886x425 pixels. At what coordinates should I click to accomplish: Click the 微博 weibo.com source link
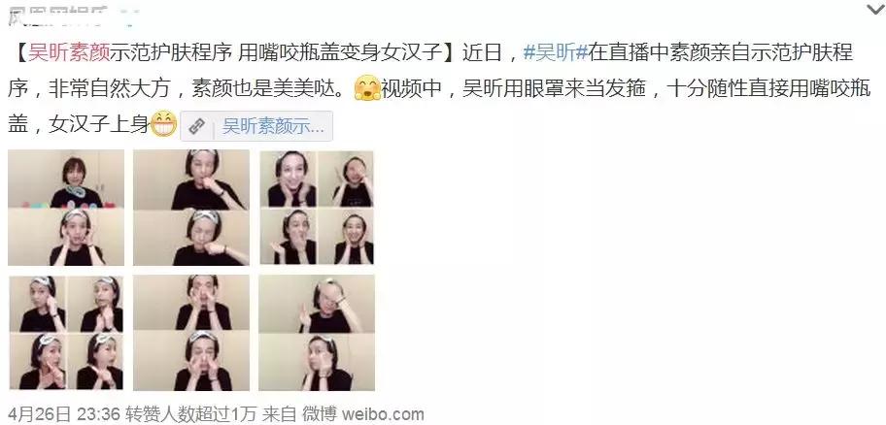(362, 414)
